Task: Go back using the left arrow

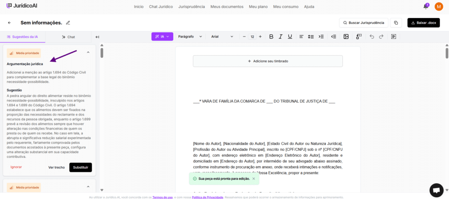Action: tap(9, 23)
